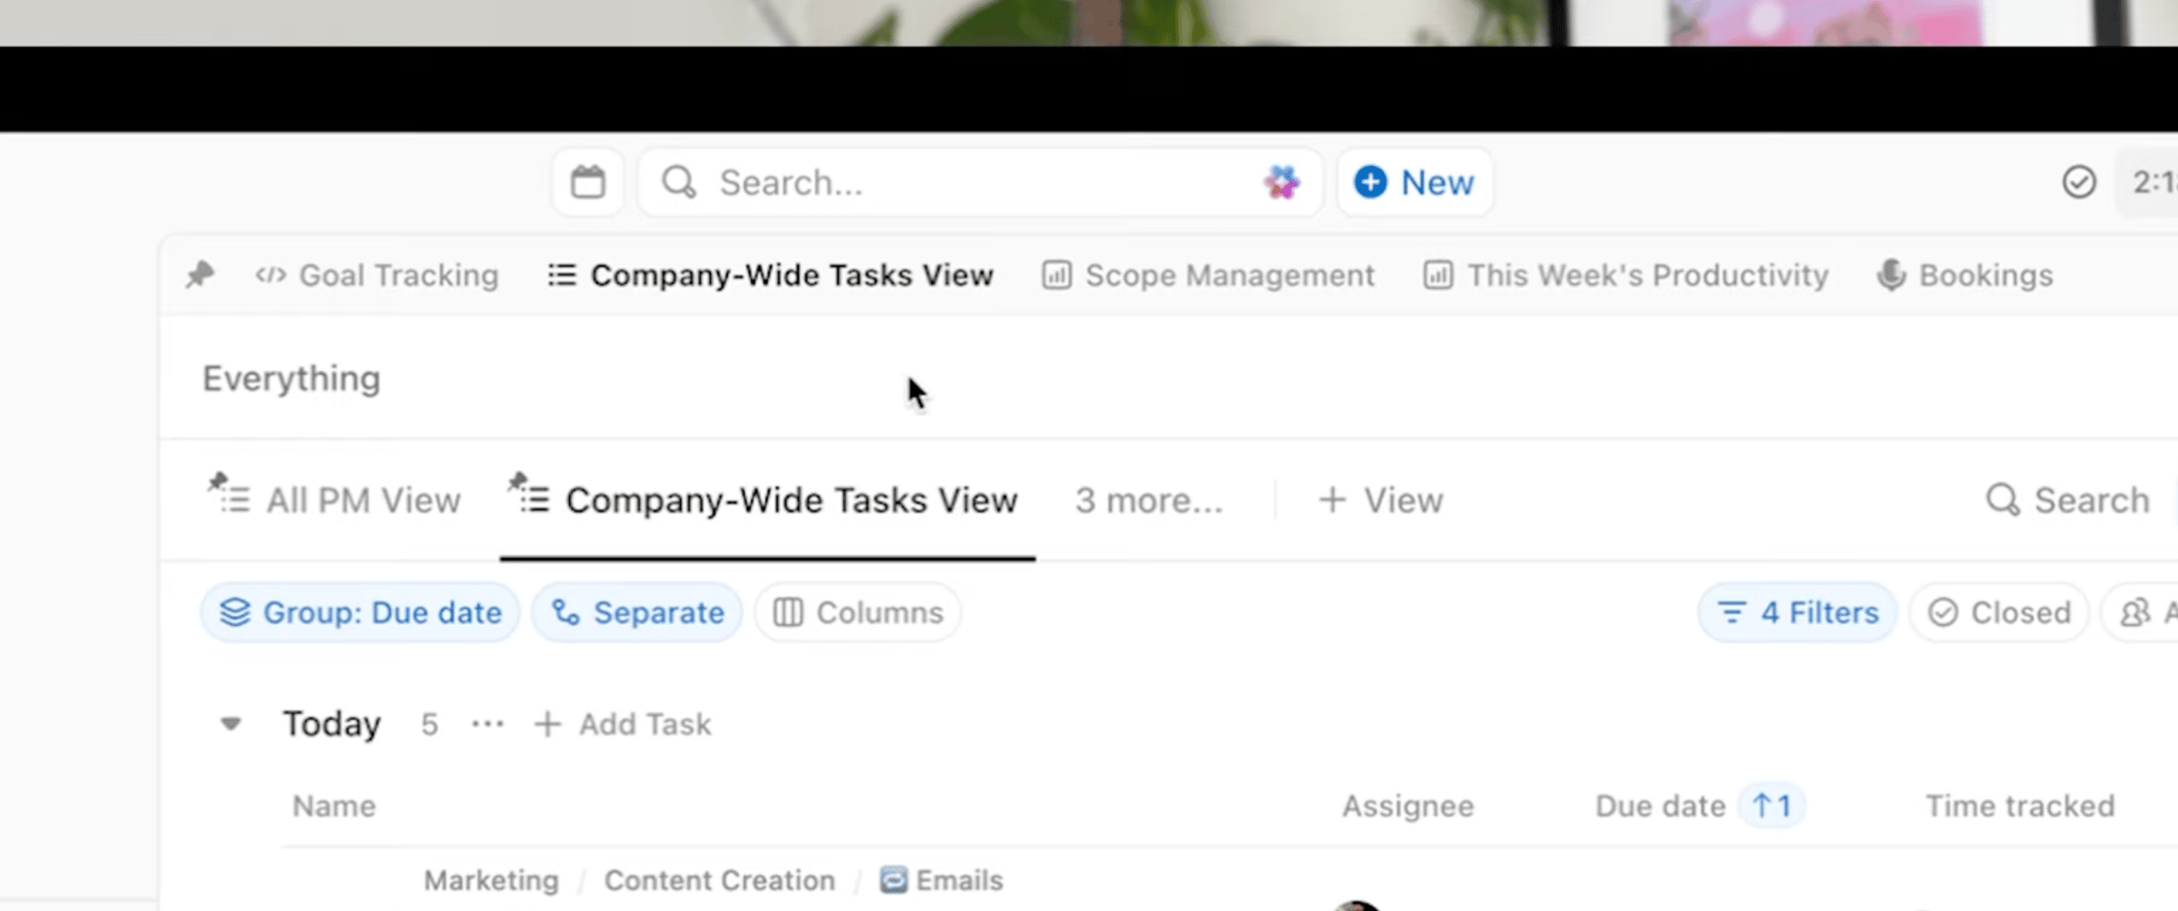Open the Scope Management tab
Screen dimensions: 2178x911
[1209, 275]
